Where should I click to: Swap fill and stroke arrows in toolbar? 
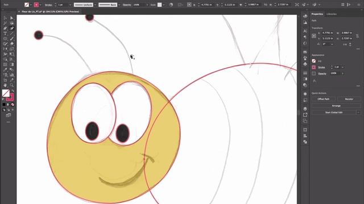13,91
